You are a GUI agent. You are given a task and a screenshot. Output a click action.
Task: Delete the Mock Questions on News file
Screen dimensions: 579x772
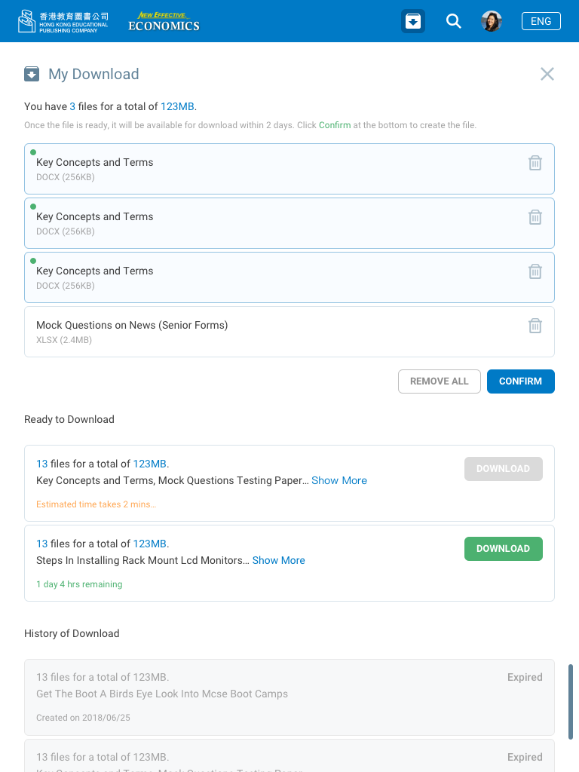[535, 326]
